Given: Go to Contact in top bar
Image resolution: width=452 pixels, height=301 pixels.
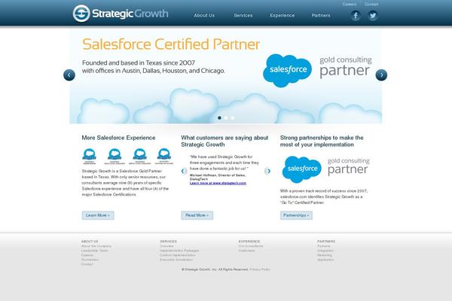Looking at the screenshot, I should (371, 5).
